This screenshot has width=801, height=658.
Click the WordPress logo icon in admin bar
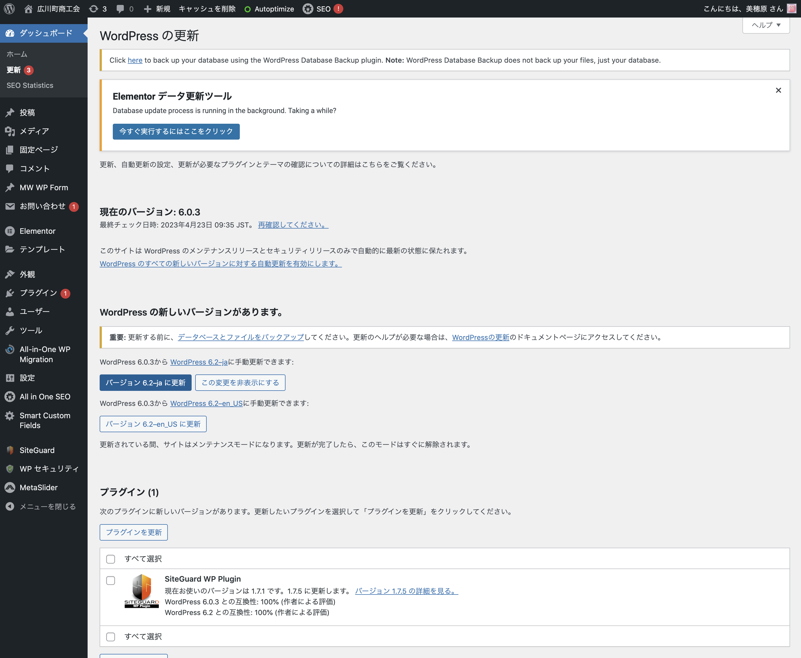(10, 9)
